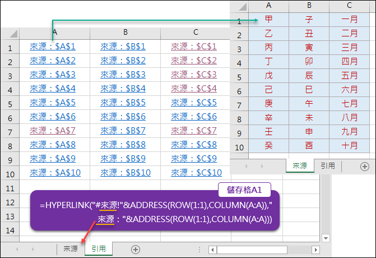The height and width of the screenshot is (258, 376).
Task: Click the 來源：$C$6 link
Action: tap(194, 117)
